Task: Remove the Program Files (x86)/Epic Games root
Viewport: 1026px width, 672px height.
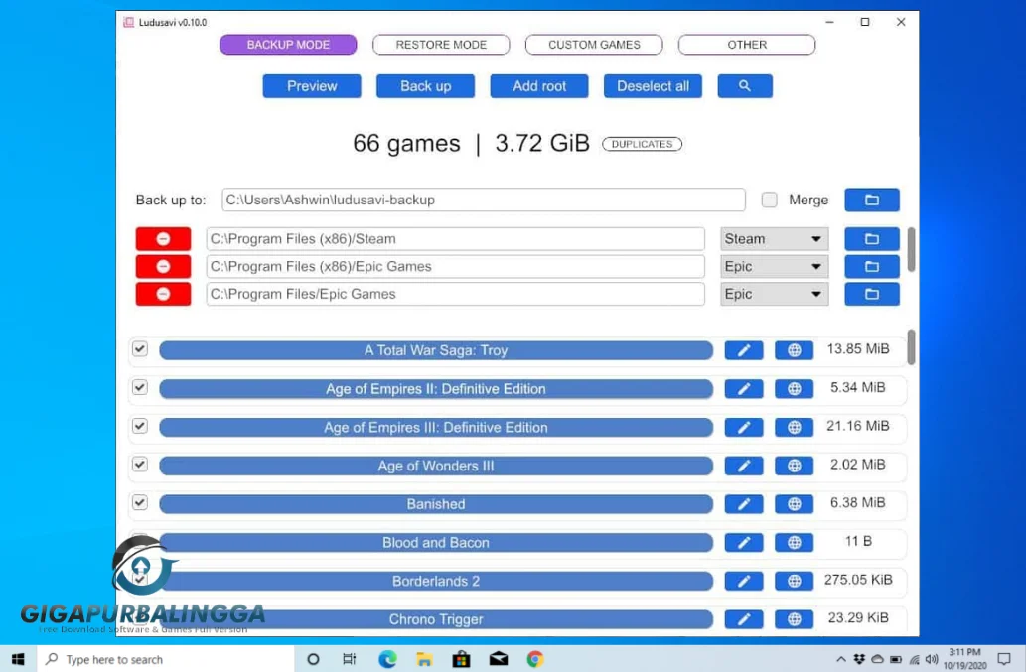Action: pos(163,267)
